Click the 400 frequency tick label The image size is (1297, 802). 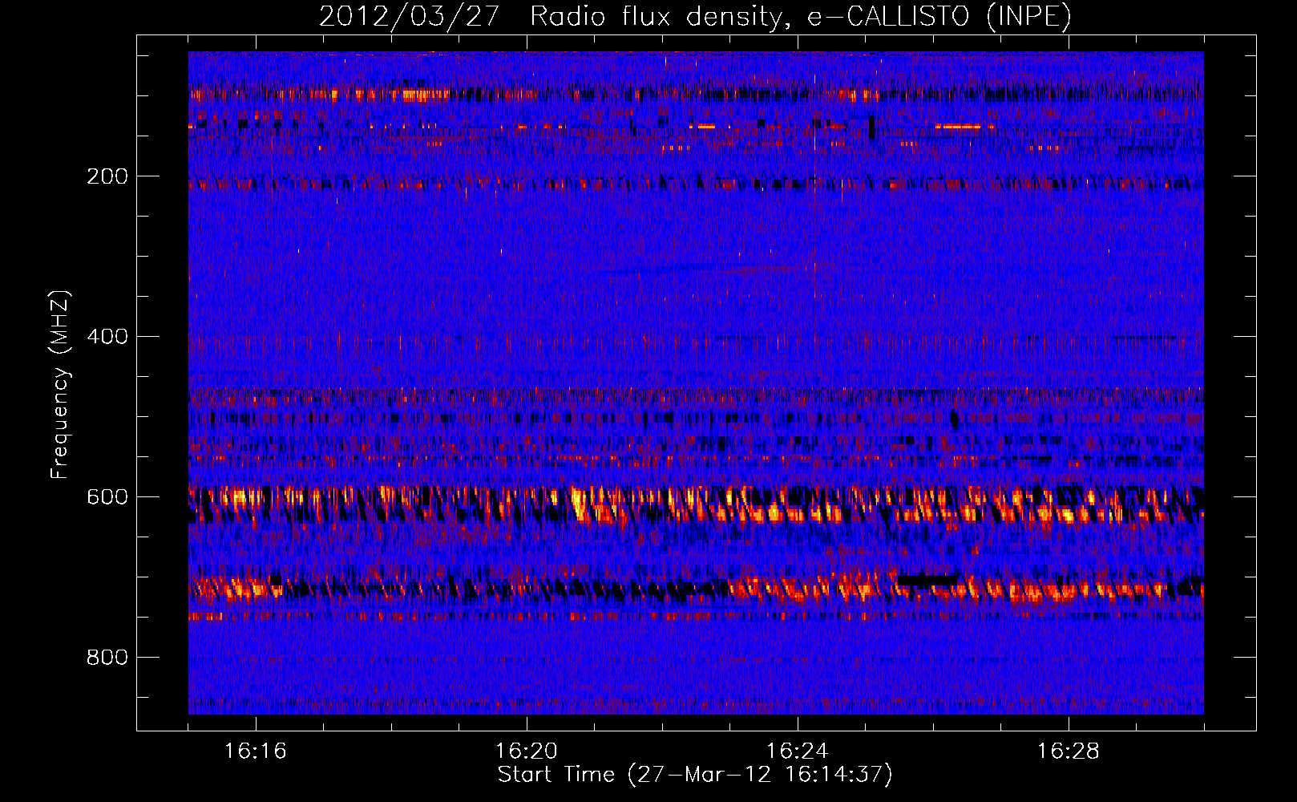pos(107,337)
